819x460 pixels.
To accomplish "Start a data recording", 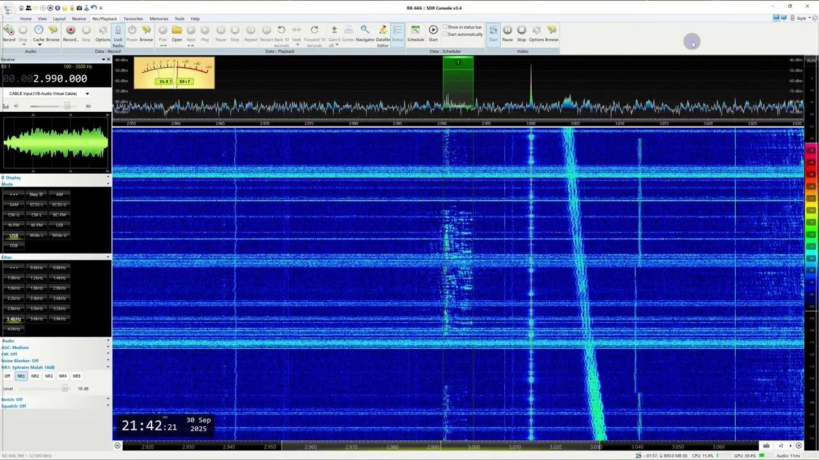I will pyautogui.click(x=70, y=33).
